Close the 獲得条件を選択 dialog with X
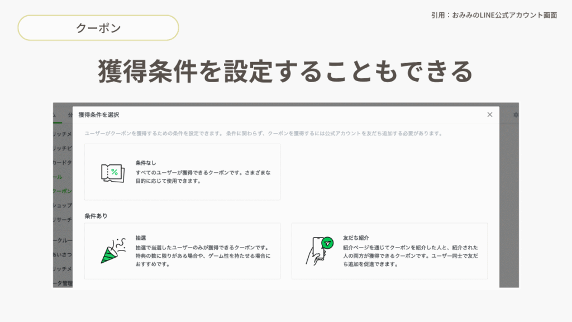The width and height of the screenshot is (572, 322). click(490, 115)
